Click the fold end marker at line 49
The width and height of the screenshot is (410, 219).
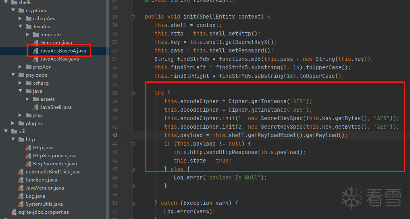(x=133, y=186)
